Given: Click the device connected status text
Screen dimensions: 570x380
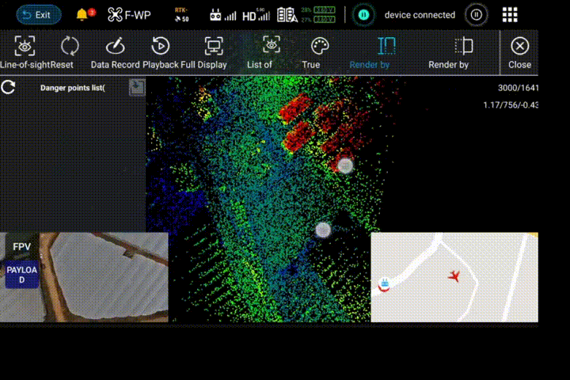Looking at the screenshot, I should point(420,15).
